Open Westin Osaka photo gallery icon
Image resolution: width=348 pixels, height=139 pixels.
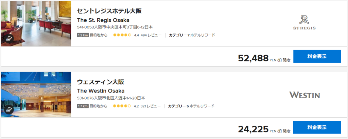click(x=9, y=110)
